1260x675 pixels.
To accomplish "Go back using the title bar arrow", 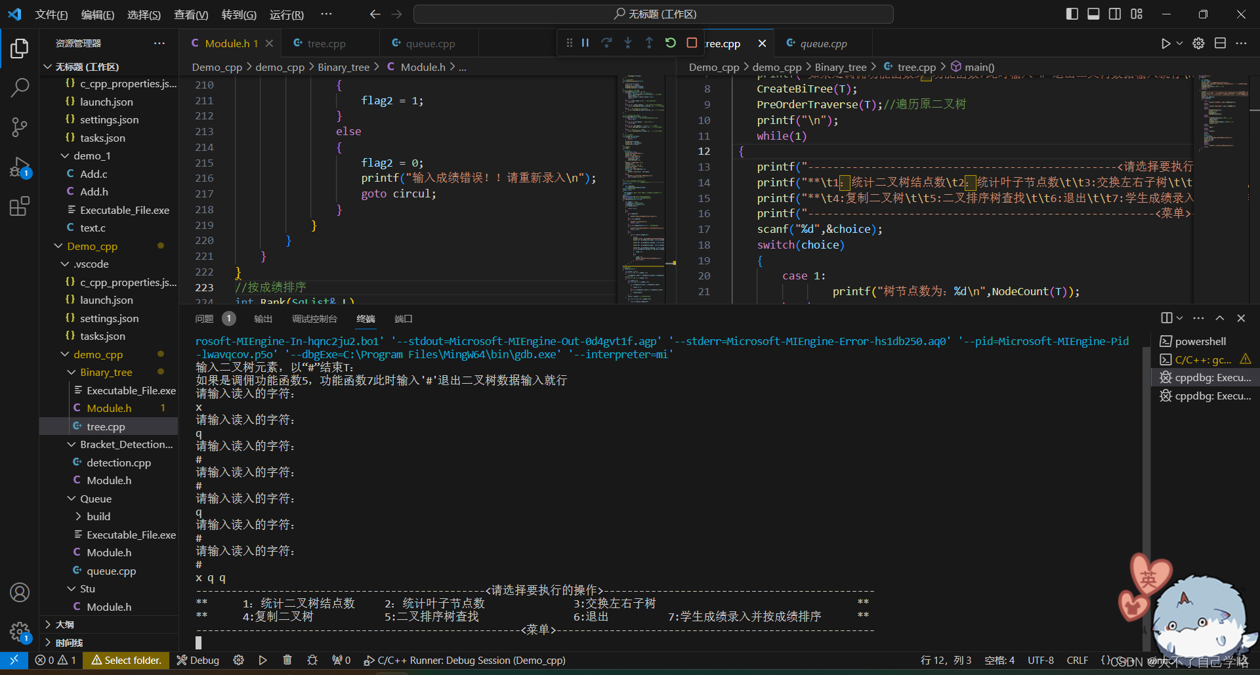I will tap(375, 14).
